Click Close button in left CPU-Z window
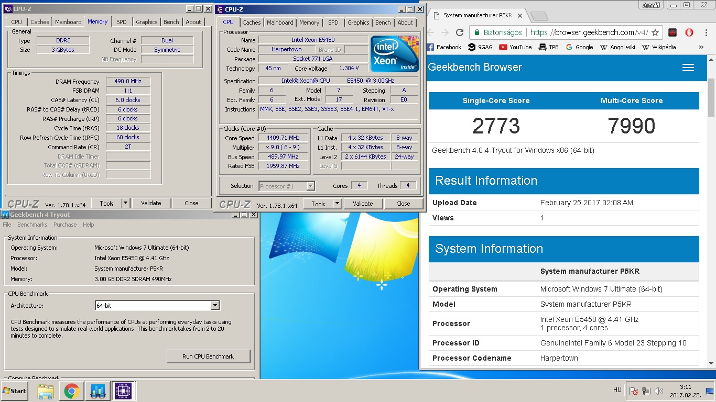Viewport: 716px width, 402px height. 191,203
